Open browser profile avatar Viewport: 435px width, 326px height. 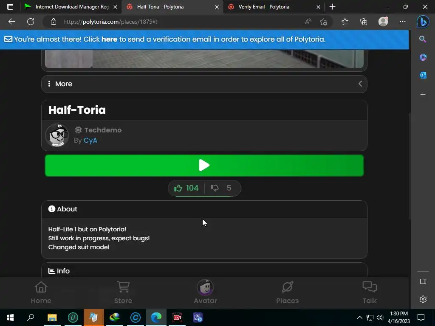point(383,22)
